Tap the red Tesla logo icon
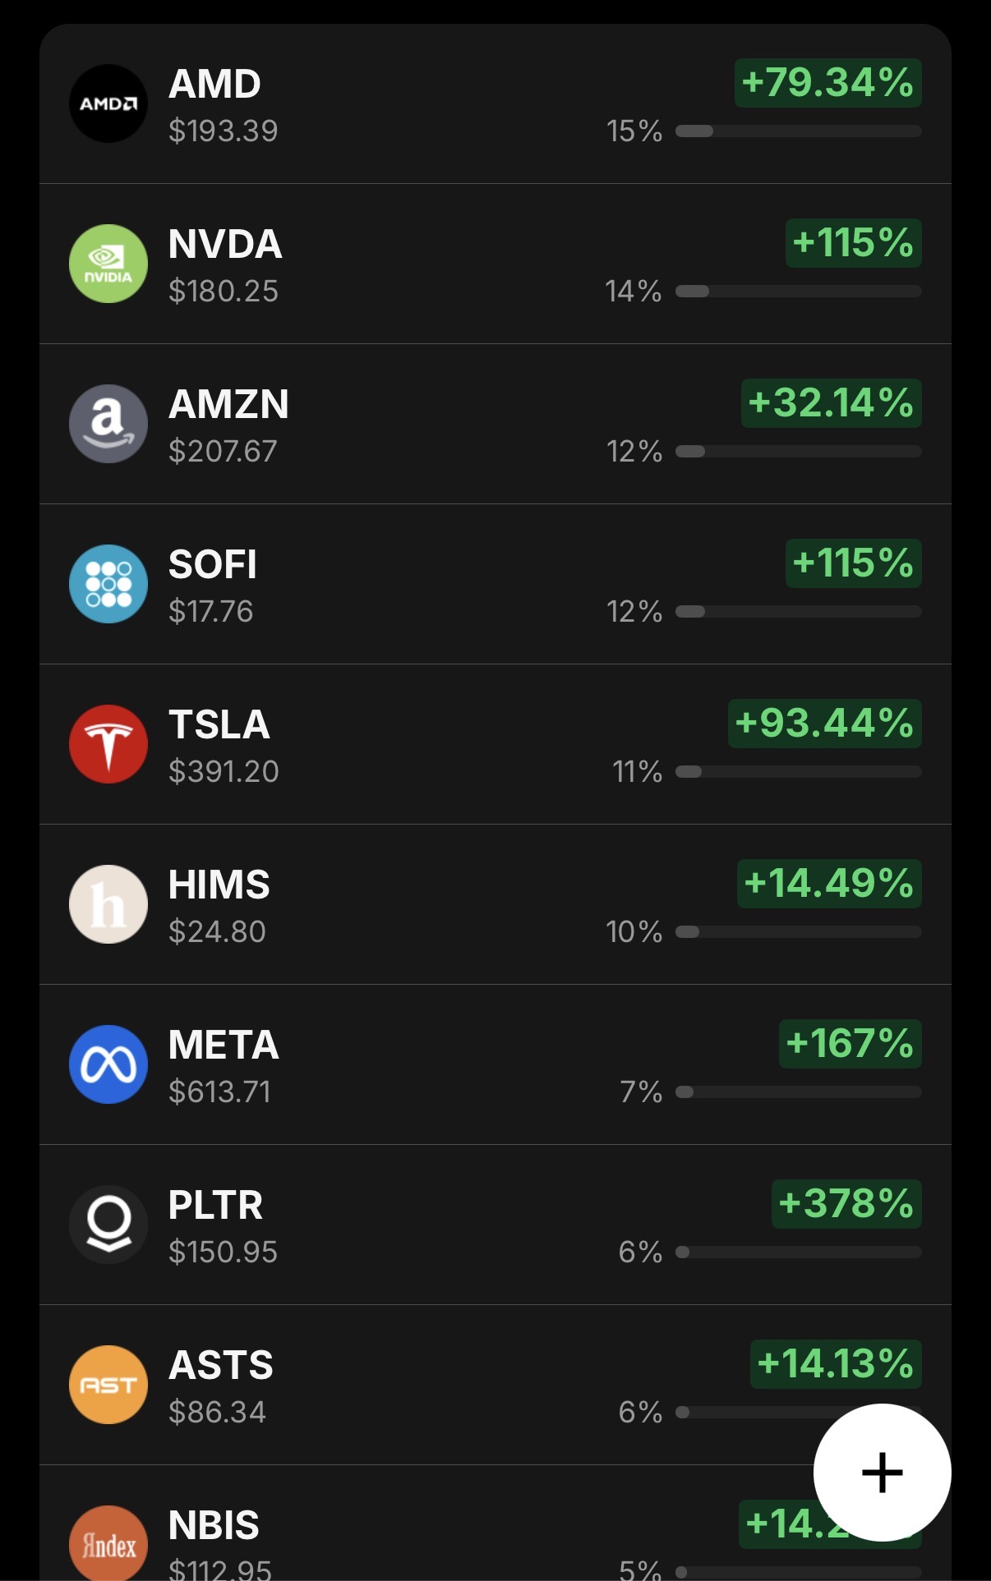Viewport: 991px width, 1581px height. (x=108, y=744)
